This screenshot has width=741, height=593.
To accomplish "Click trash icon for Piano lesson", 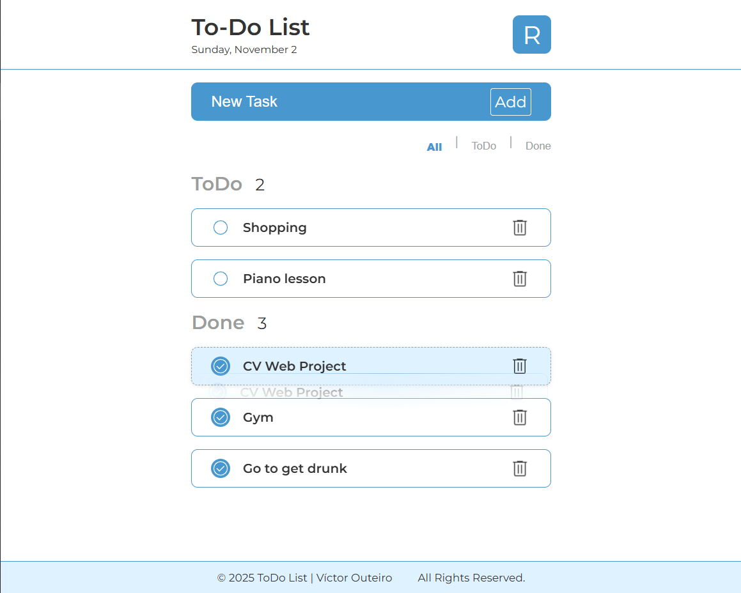I will tap(520, 279).
